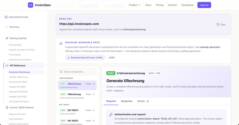
Task: Click the search magnifier icon in endpoints box
Action: coord(61,72)
